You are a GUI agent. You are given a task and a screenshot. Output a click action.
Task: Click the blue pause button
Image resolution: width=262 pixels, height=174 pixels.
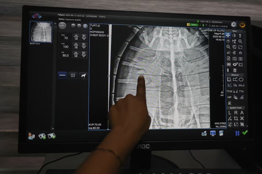(x=237, y=133)
